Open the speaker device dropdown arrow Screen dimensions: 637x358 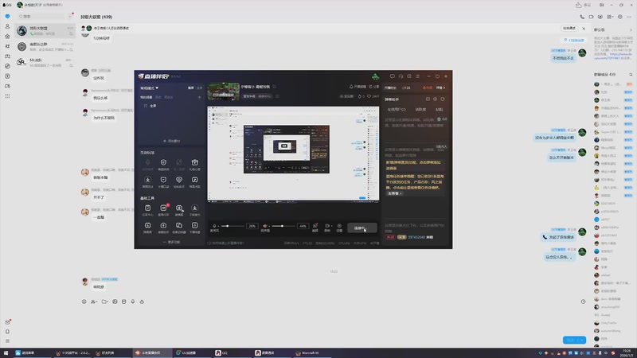pos(268,226)
